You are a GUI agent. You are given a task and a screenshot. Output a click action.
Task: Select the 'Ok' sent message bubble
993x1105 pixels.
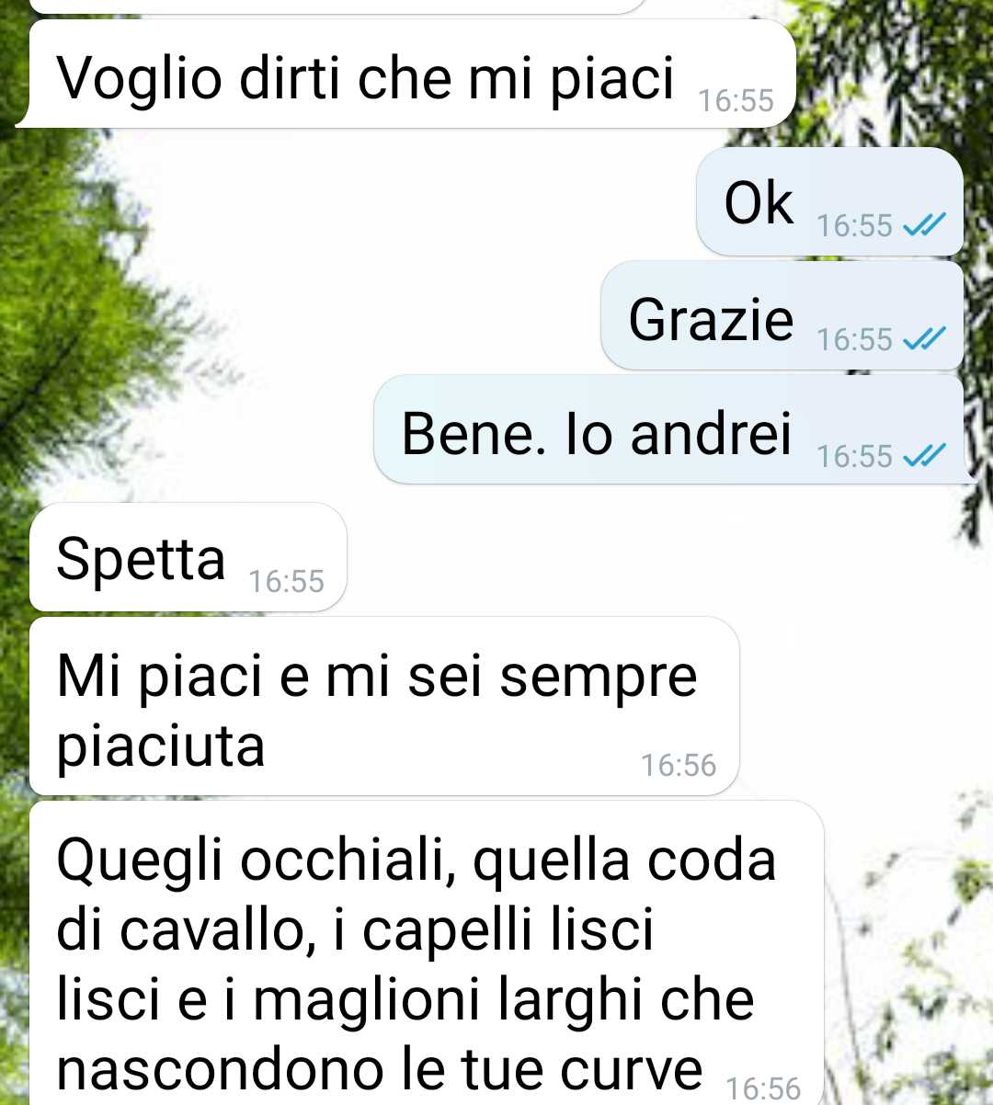click(829, 201)
